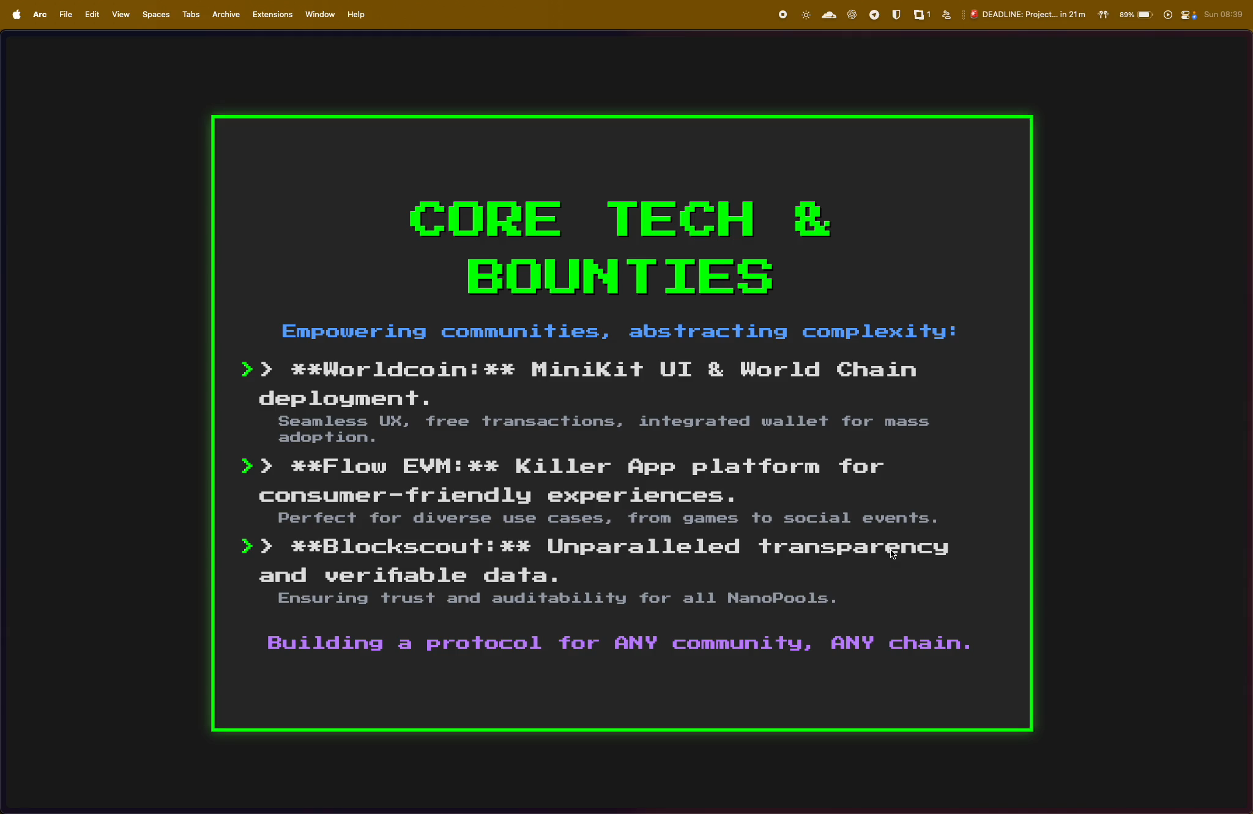Click the **Flow EVM:** Killer App line
Screen dimensions: 1253x814
pos(571,480)
